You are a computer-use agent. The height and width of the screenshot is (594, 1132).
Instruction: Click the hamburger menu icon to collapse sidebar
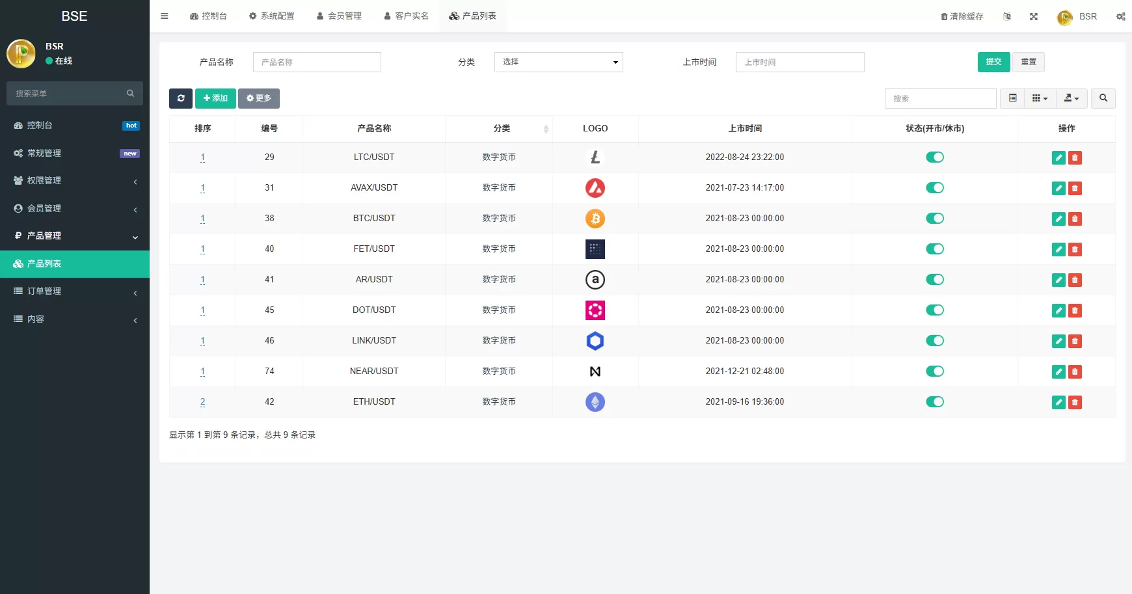click(165, 16)
